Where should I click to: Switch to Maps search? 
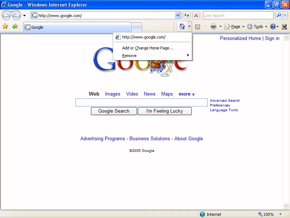(x=167, y=94)
